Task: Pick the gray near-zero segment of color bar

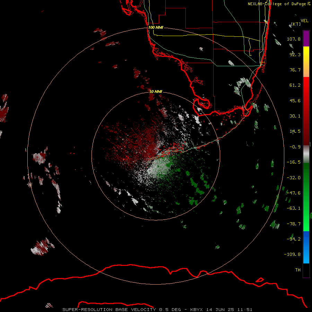Action: [x=306, y=154]
